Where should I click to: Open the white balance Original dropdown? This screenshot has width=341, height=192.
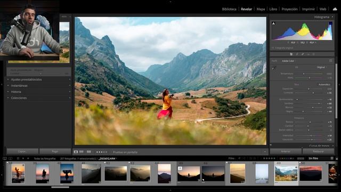[322, 67]
